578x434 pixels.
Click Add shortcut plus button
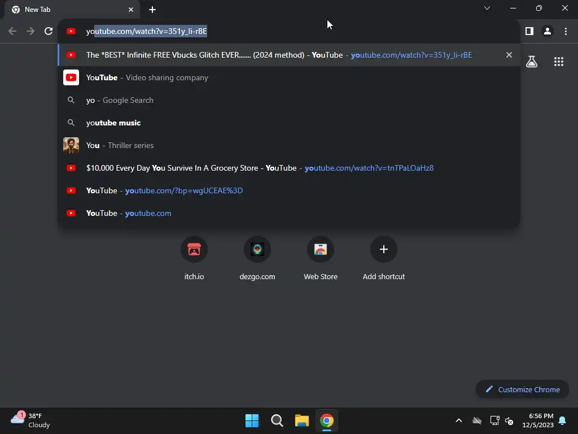(384, 249)
